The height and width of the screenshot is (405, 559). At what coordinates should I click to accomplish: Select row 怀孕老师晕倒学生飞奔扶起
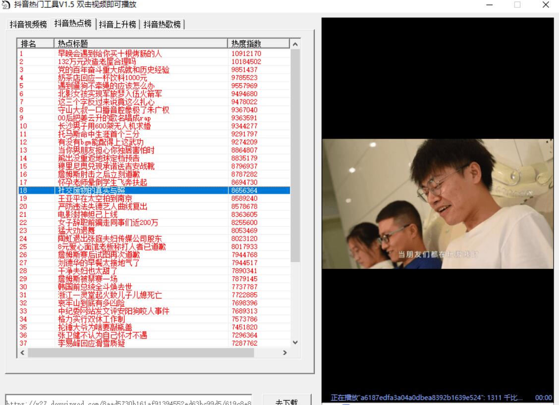pos(154,182)
